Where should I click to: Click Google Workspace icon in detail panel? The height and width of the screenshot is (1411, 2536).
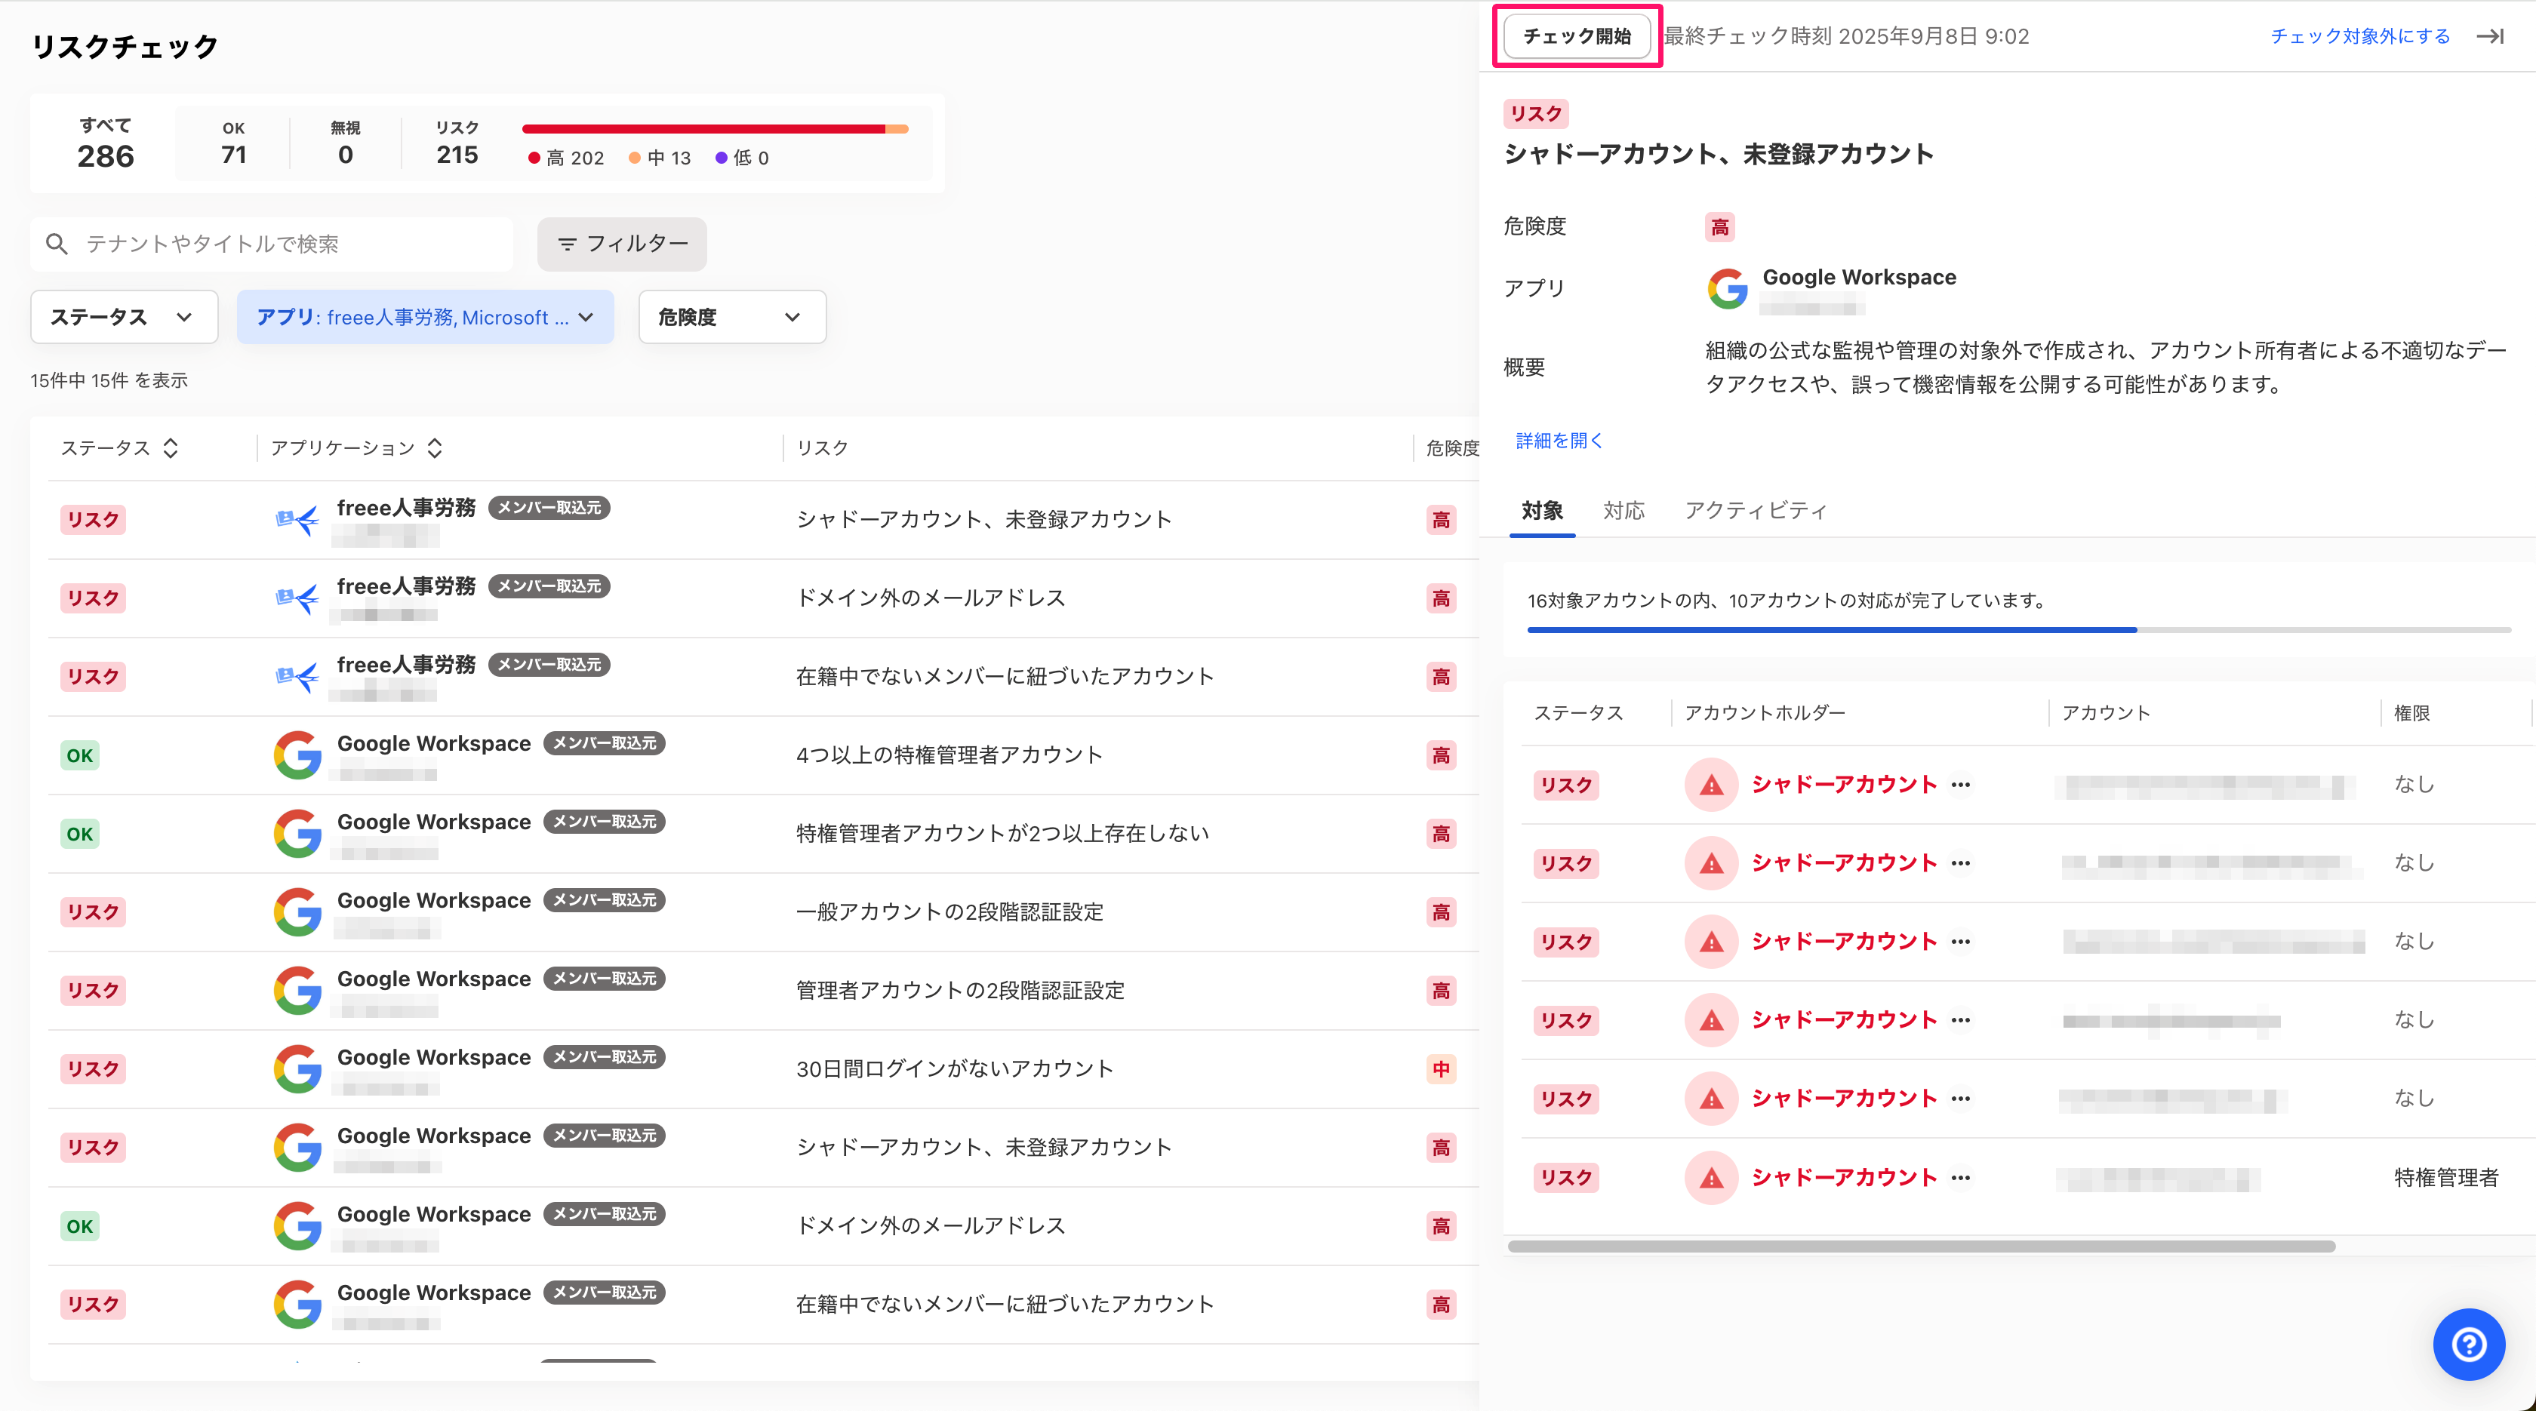pyautogui.click(x=1727, y=288)
